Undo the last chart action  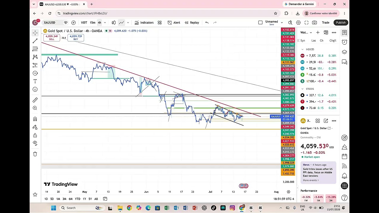(207, 22)
